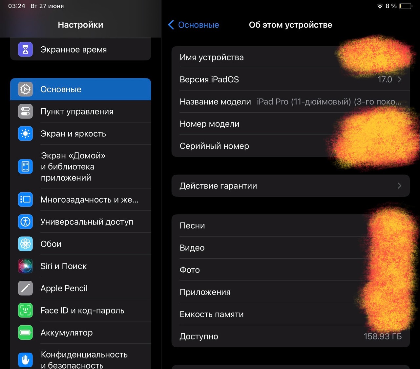Tap the Home Screen grid icon
Screen dimensions: 420x369
(25, 166)
